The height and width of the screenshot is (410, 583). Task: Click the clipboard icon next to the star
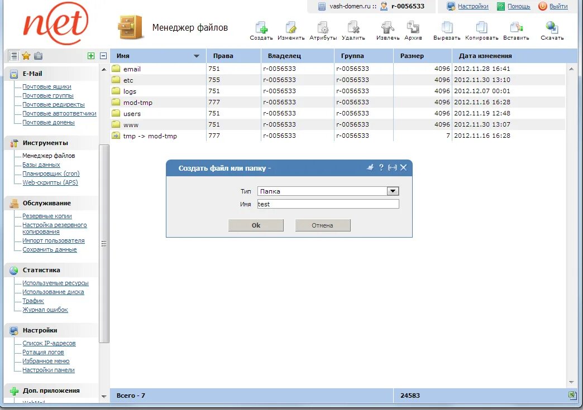point(39,56)
